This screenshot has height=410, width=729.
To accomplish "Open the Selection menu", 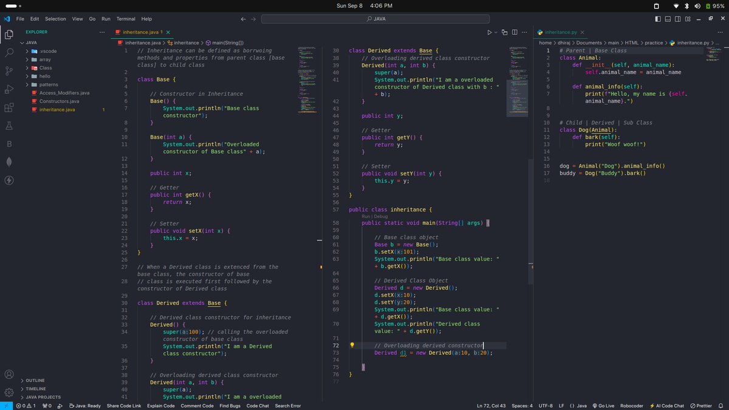I will pyautogui.click(x=55, y=19).
